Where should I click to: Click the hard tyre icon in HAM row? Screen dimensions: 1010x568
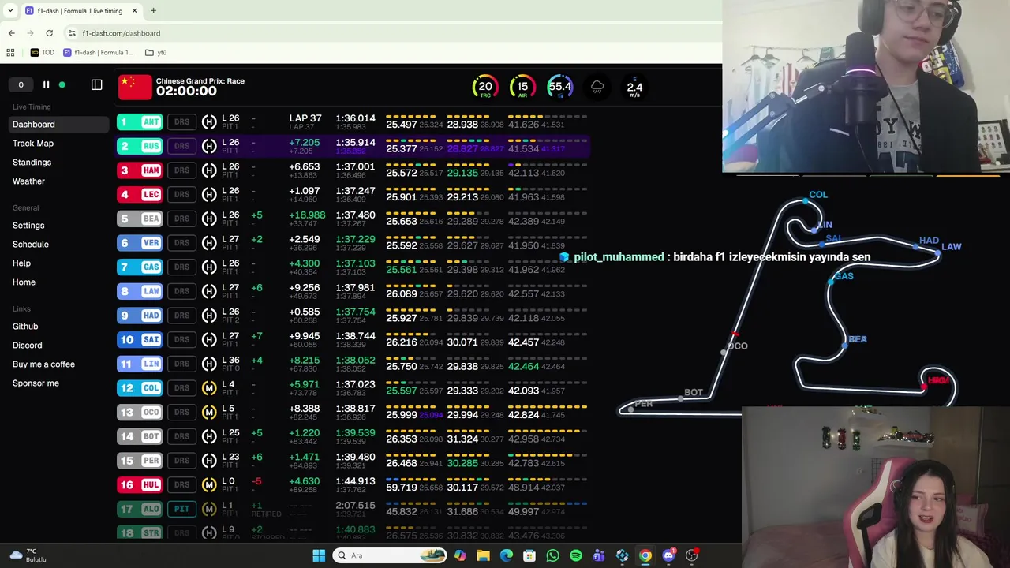pyautogui.click(x=209, y=170)
